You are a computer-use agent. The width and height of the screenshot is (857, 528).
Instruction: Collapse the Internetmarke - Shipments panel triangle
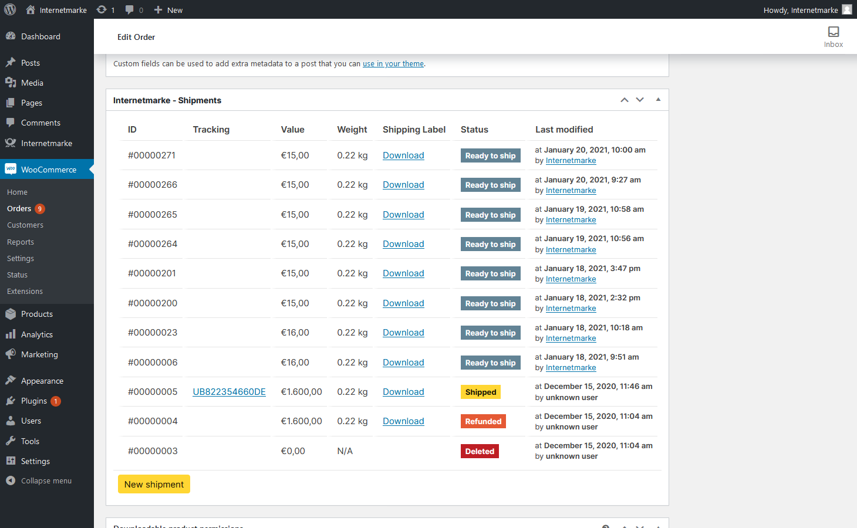pyautogui.click(x=659, y=100)
